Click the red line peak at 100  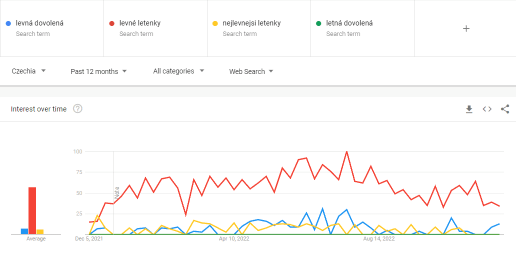(346, 152)
